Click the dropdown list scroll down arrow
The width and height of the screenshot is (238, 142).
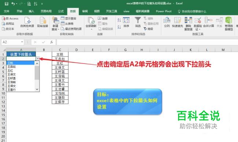(37, 90)
